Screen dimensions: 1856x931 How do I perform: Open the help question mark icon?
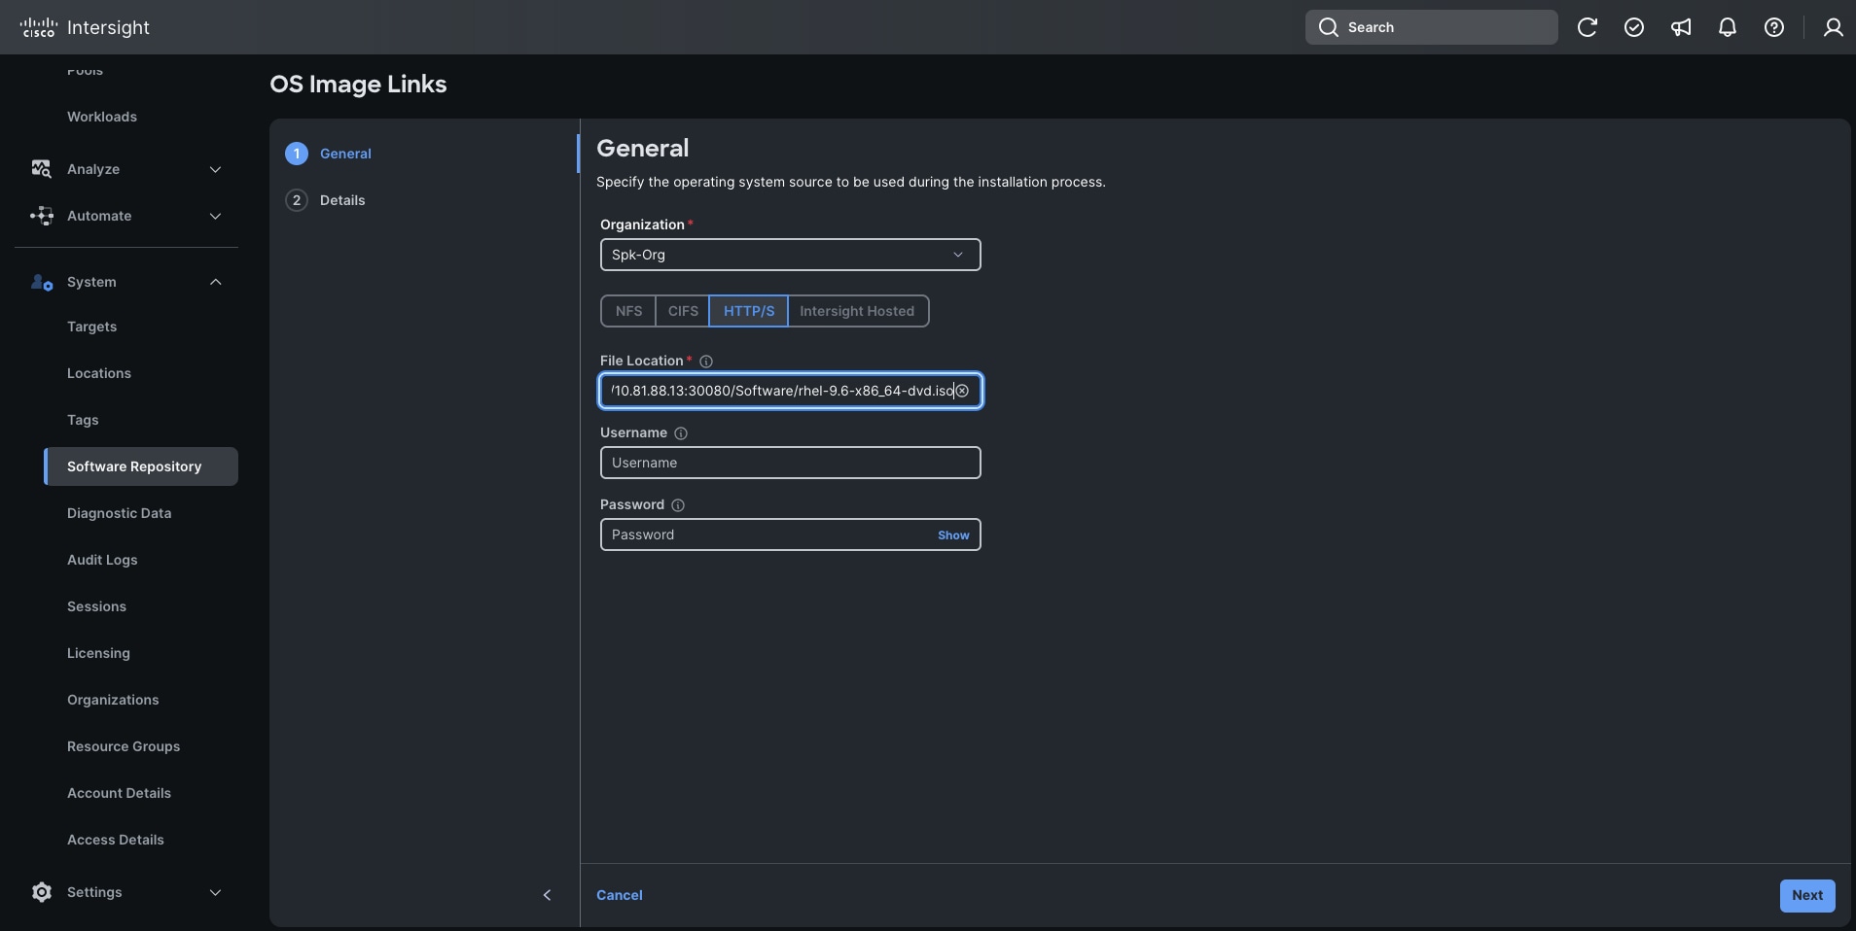[x=1775, y=27]
